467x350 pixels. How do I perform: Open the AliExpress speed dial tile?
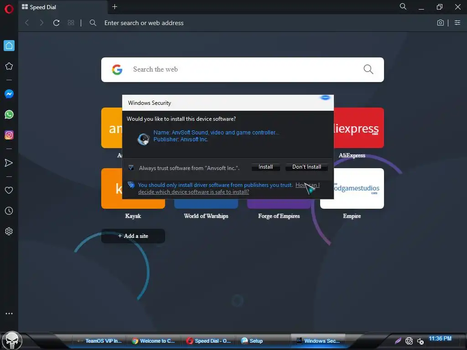(x=359, y=128)
